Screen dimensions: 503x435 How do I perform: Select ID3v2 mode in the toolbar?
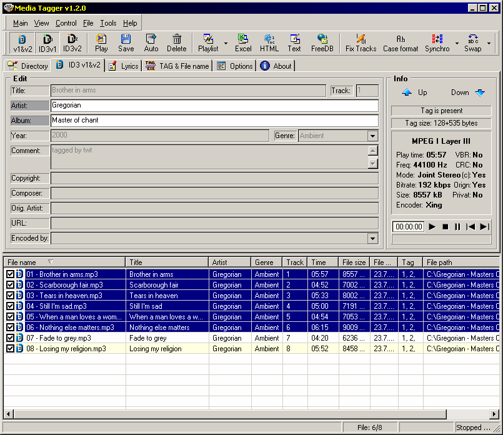tap(72, 42)
